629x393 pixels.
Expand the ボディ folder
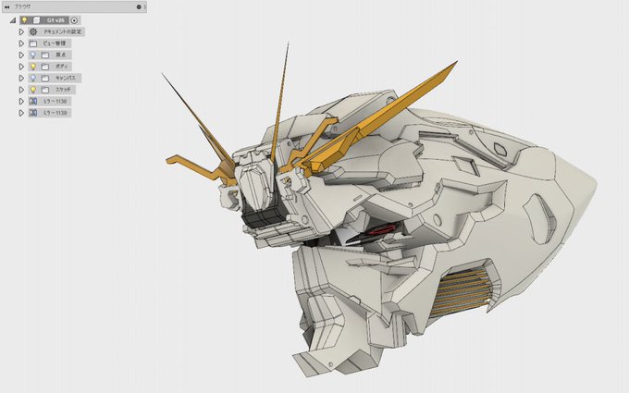(21, 67)
